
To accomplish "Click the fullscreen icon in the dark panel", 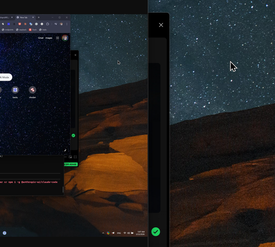I will pyautogui.click(x=75, y=157).
